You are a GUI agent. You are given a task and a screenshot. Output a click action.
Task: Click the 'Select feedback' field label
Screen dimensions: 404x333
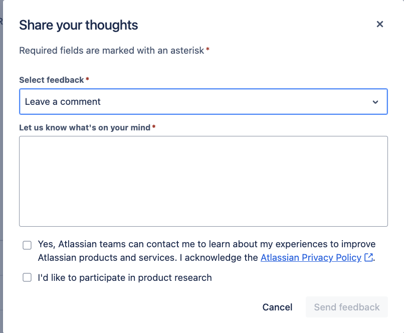click(x=52, y=80)
